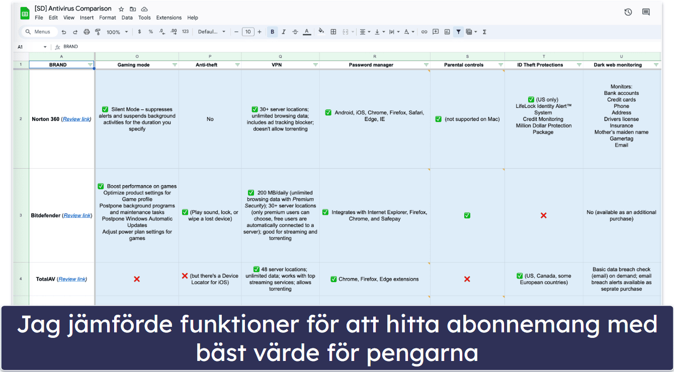This screenshot has width=674, height=372.
Task: Open the version history clock icon
Action: (628, 12)
